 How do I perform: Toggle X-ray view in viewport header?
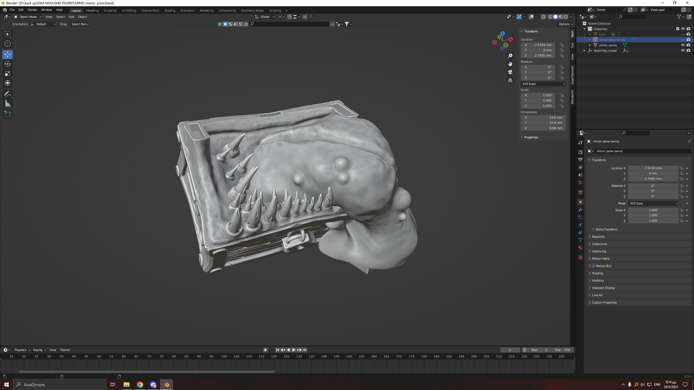[543, 17]
